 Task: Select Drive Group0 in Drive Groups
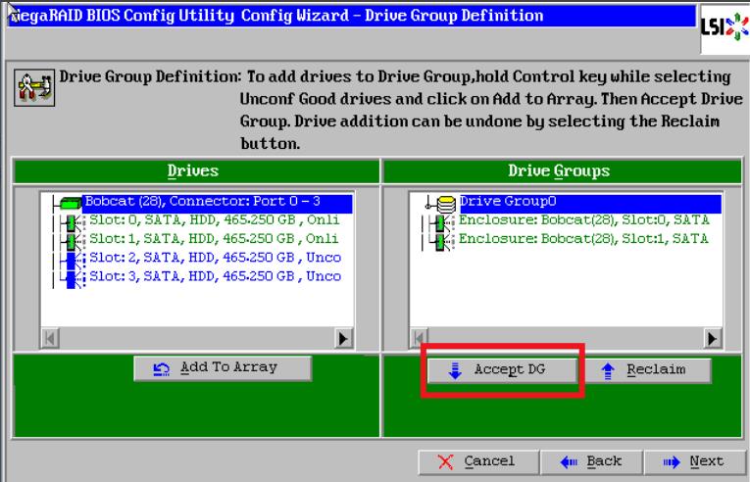tap(590, 203)
